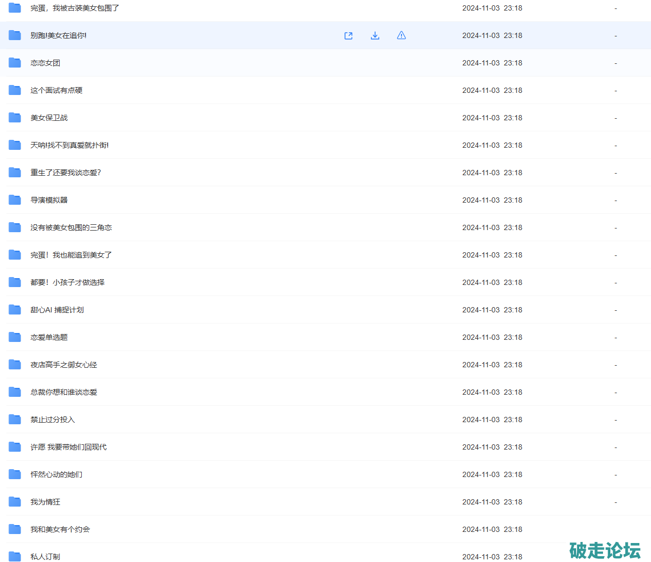Click folder icon beside 导演模拟器
This screenshot has width=651, height=562.
15,200
